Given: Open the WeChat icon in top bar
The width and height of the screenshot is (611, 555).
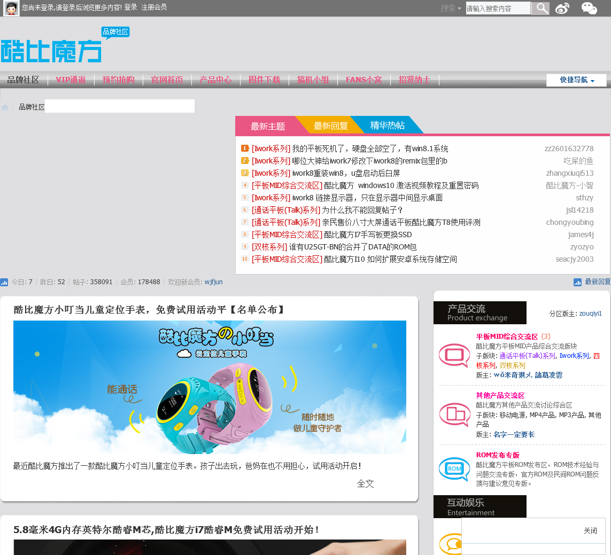Looking at the screenshot, I should pyautogui.click(x=589, y=8).
